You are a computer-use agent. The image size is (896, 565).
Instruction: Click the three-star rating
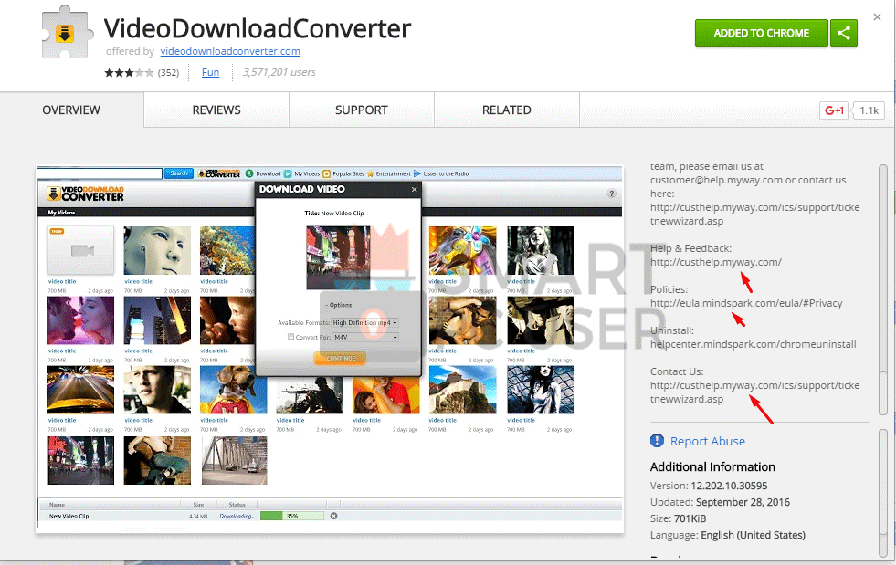[129, 72]
